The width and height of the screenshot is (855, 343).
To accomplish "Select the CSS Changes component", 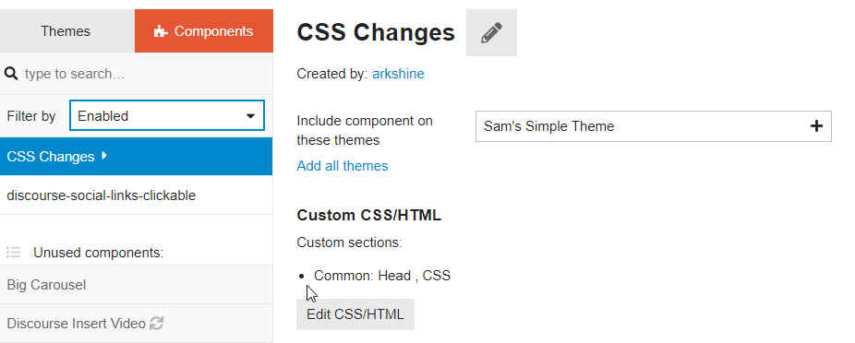I will pos(137,156).
